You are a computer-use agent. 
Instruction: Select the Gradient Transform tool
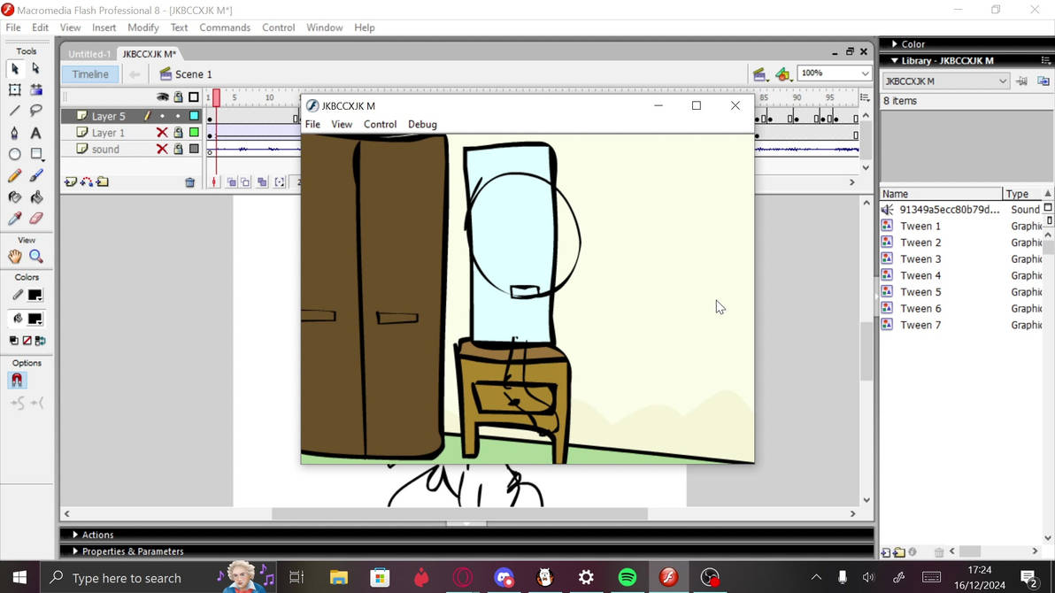click(x=35, y=89)
